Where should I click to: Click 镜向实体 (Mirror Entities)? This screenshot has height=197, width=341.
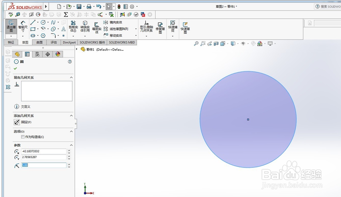(113, 22)
